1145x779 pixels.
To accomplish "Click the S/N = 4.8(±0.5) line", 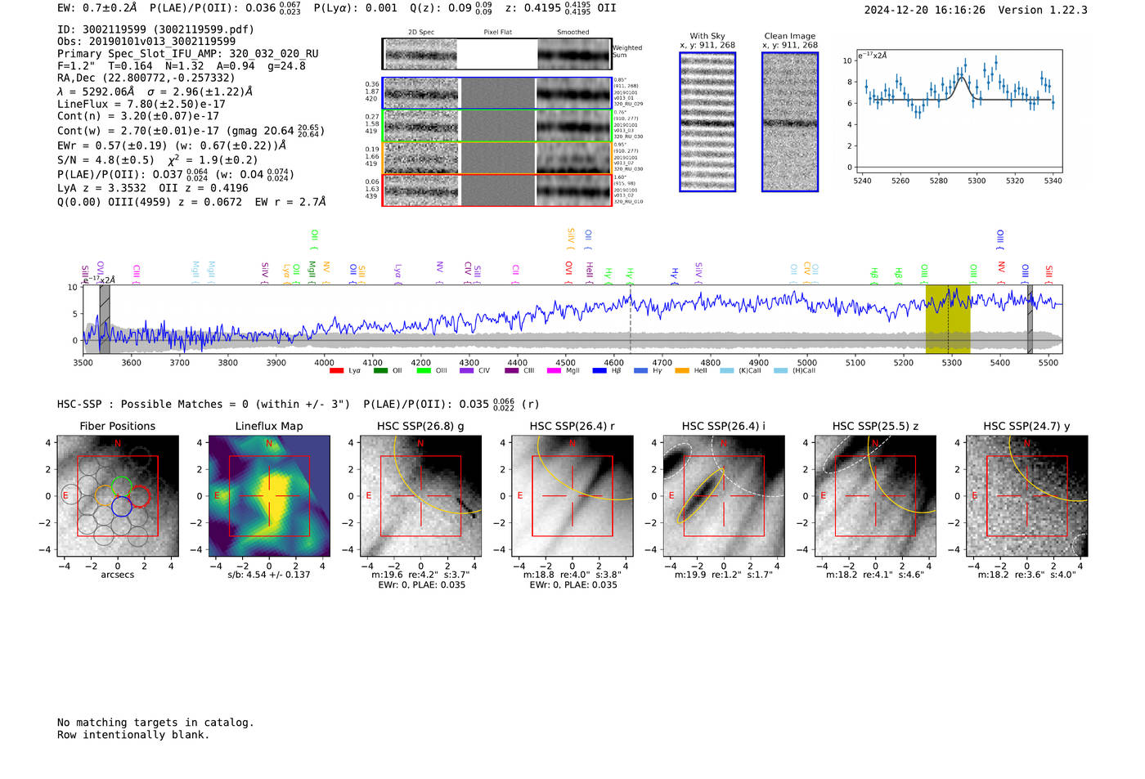I will pos(157,160).
